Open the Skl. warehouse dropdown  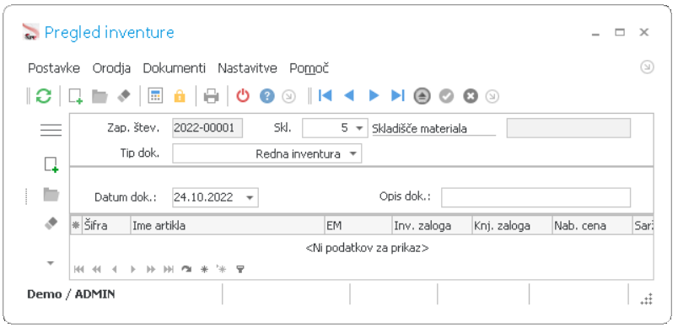359,128
